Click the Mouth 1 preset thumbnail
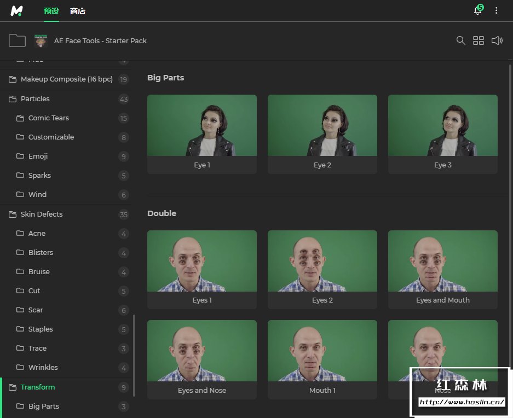The width and height of the screenshot is (513, 418). tap(322, 351)
